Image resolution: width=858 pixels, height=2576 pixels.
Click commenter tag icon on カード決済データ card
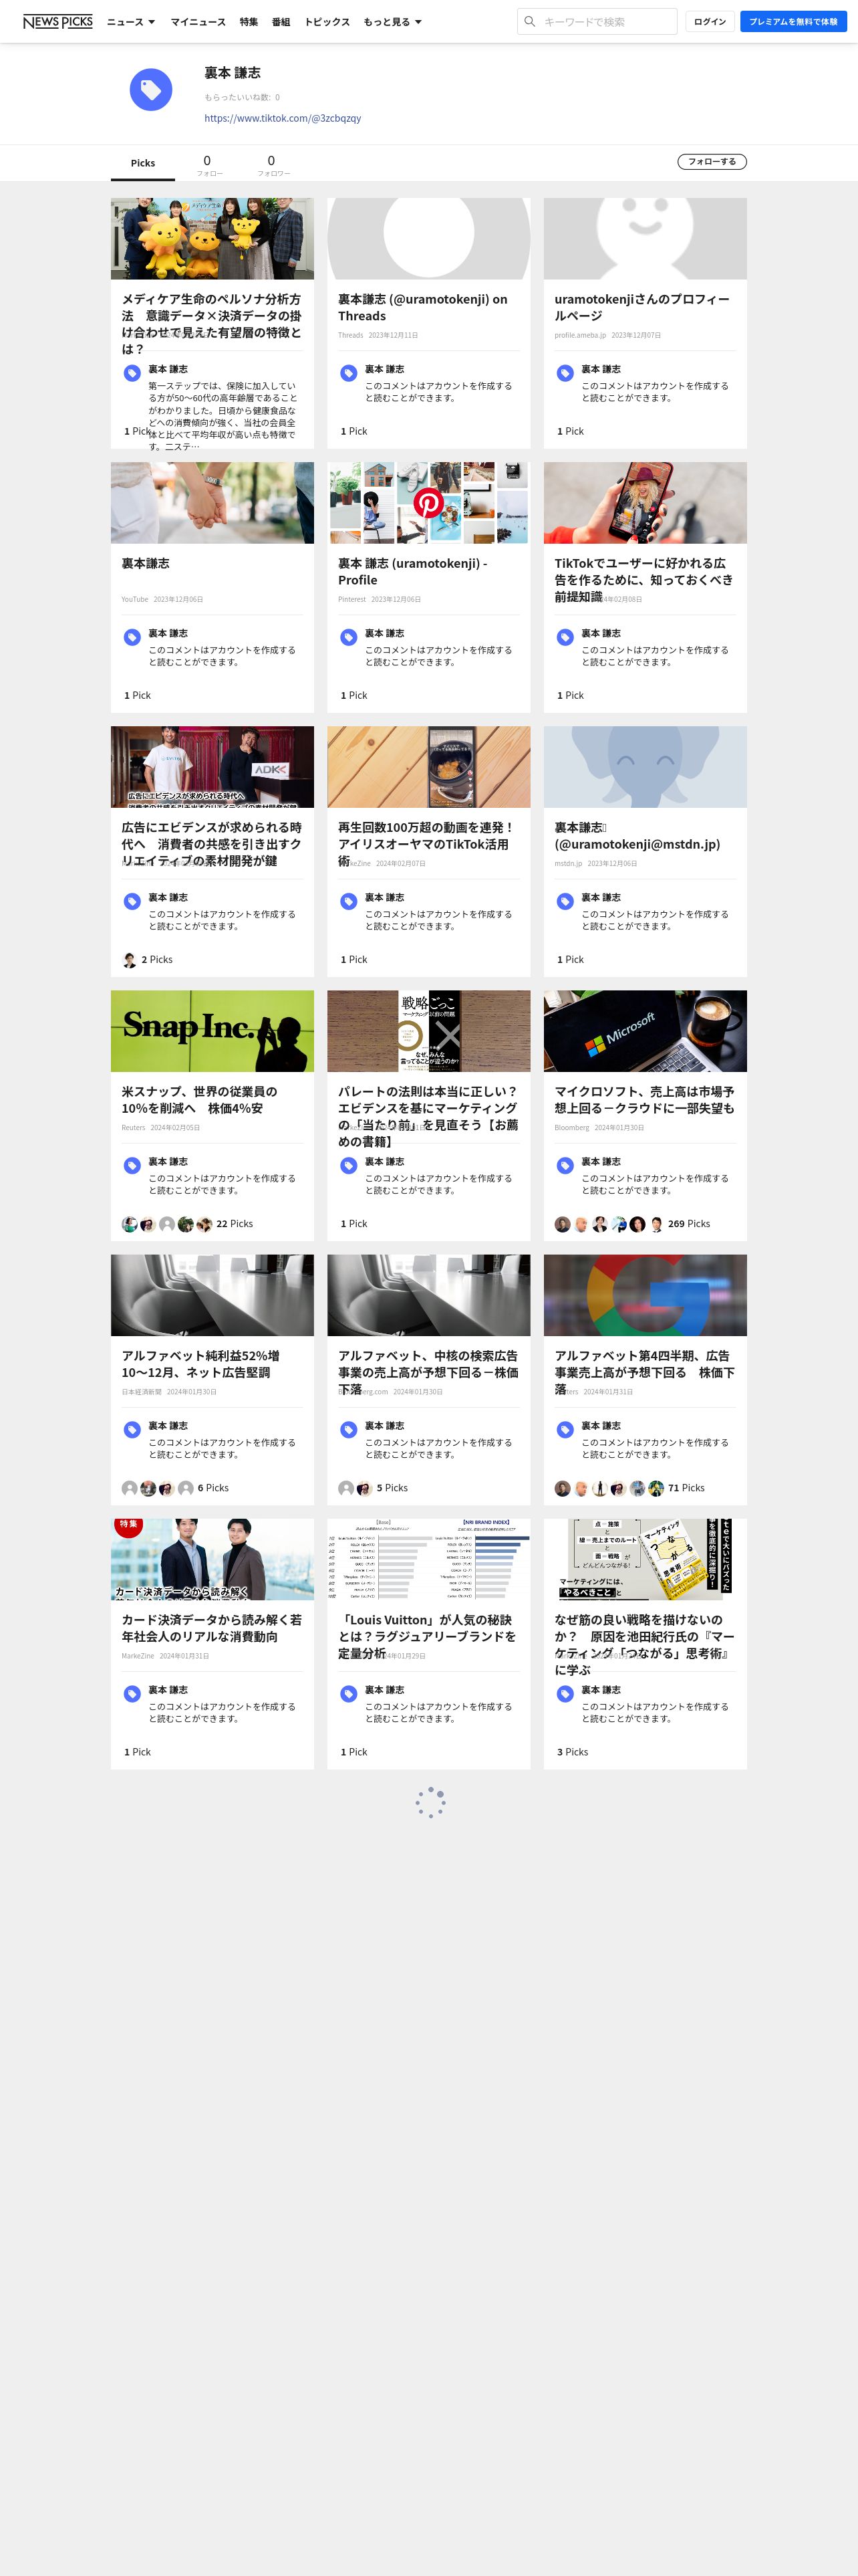[x=132, y=1693]
